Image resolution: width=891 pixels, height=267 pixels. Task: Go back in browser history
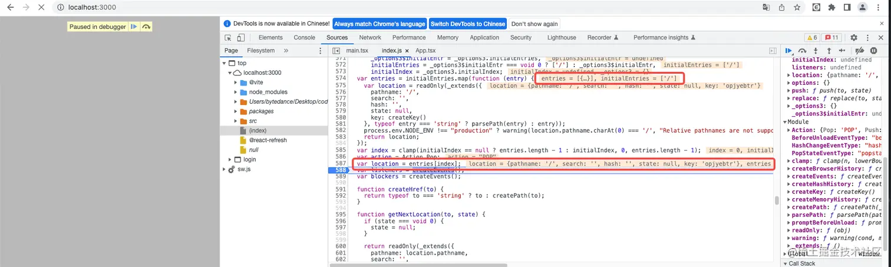[x=10, y=8]
